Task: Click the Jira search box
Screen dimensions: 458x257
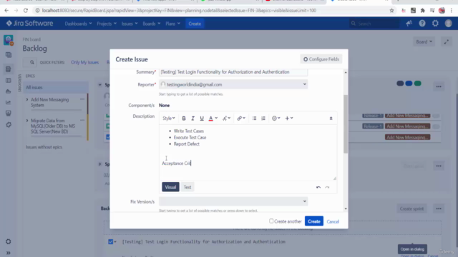Action: (374, 24)
